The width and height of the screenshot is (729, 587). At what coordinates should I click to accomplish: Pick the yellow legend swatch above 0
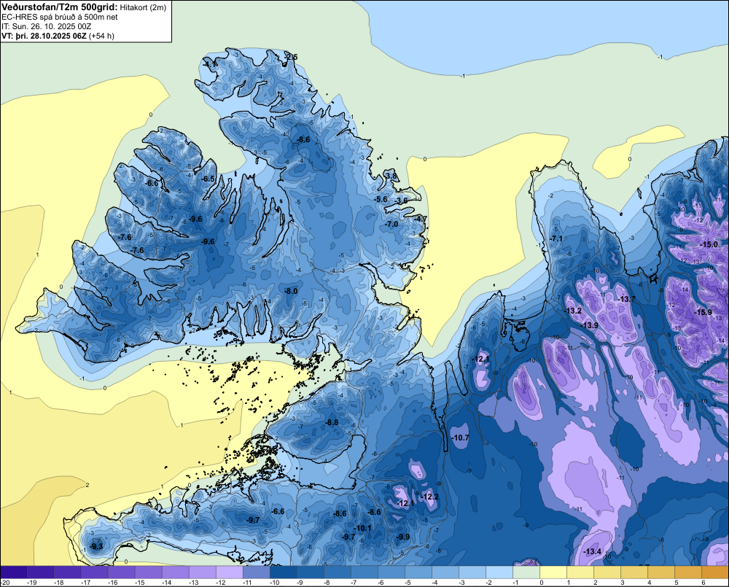click(x=553, y=572)
